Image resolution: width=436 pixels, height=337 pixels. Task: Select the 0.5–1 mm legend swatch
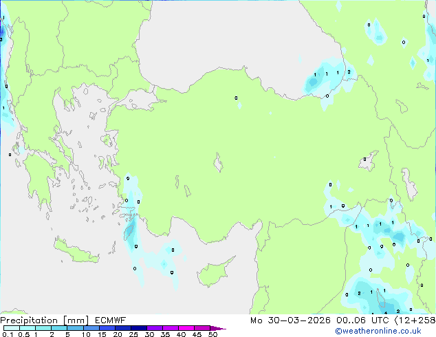[28, 328]
